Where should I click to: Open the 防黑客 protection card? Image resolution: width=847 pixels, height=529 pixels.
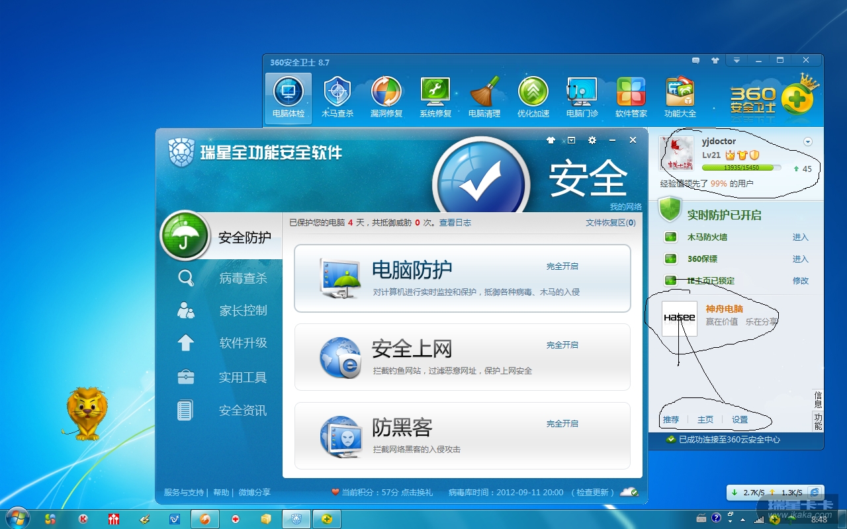(x=463, y=436)
